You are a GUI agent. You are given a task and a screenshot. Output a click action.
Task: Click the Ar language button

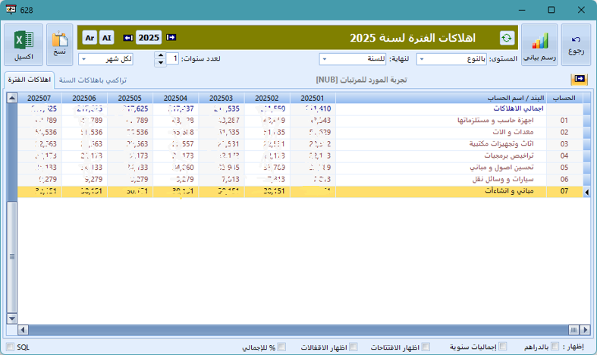[x=90, y=37]
